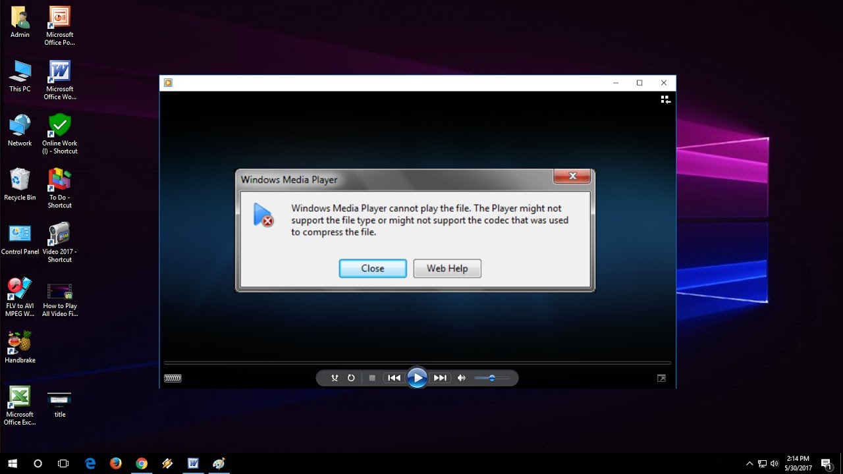Close the Windows Media Player error dialog
Viewport: 843px width, 474px height.
[x=373, y=269]
